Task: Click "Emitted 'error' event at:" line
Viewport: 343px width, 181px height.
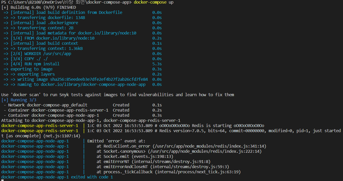Action: click(73, 141)
